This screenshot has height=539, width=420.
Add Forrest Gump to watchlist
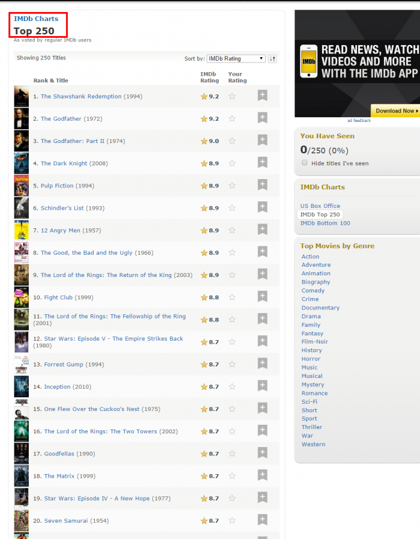click(263, 364)
